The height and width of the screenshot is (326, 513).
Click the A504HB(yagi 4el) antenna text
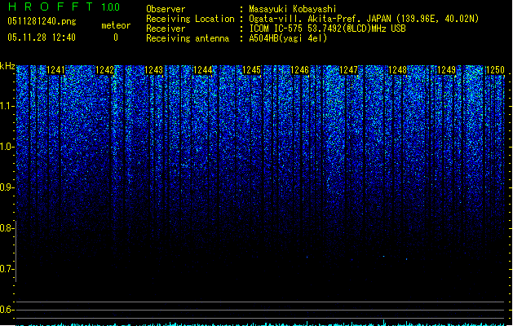click(x=288, y=38)
